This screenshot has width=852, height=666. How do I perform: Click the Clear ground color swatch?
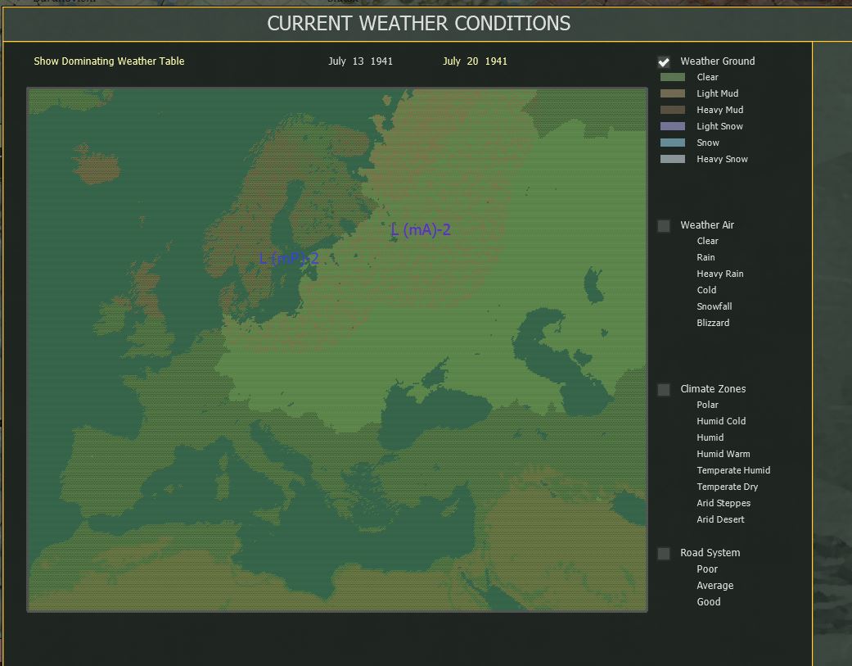click(x=672, y=77)
